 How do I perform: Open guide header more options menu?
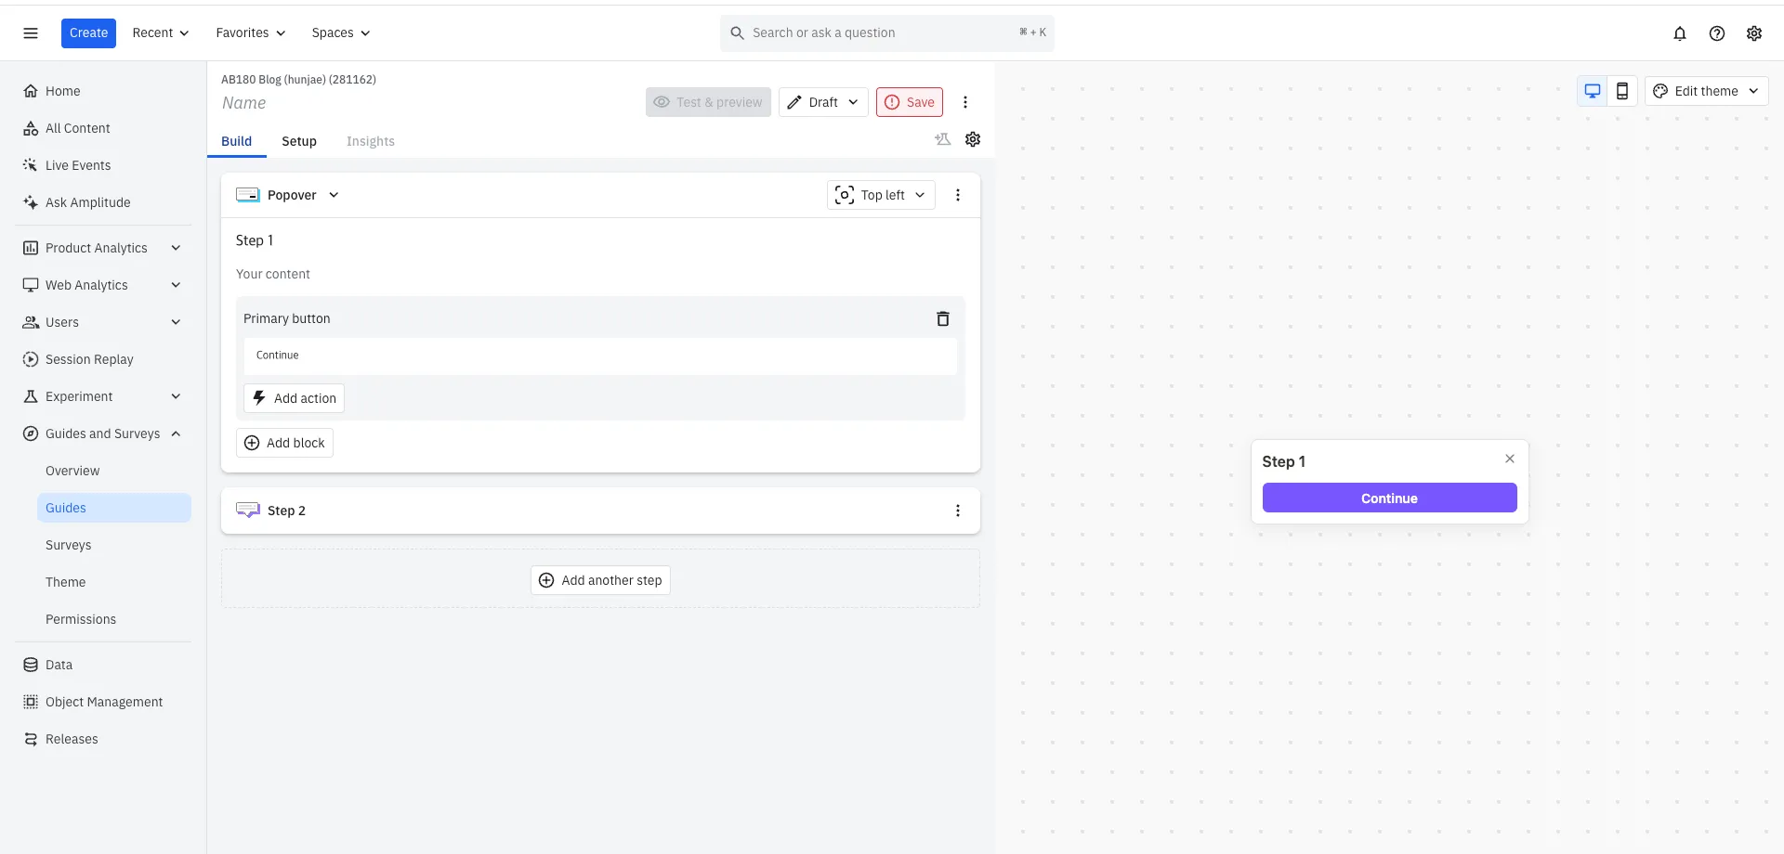click(965, 102)
